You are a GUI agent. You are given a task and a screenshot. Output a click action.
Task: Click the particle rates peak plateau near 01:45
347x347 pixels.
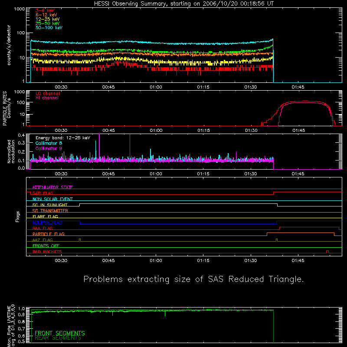[305, 101]
